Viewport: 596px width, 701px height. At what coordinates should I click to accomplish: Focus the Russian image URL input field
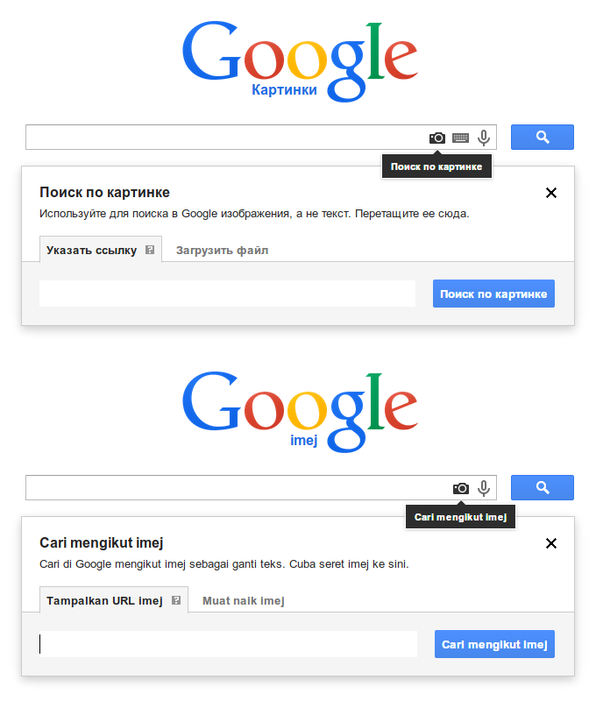(x=227, y=294)
